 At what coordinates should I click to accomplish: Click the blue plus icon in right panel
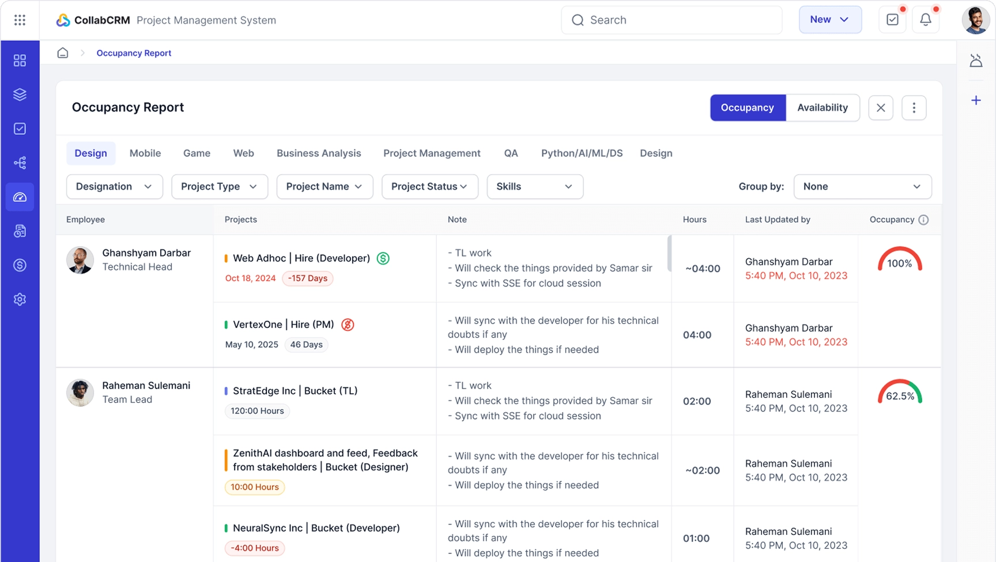tap(976, 100)
